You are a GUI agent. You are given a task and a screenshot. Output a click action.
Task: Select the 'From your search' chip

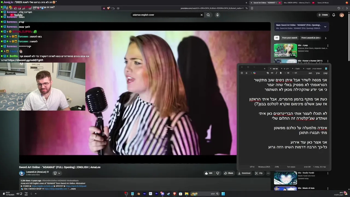pos(290,38)
